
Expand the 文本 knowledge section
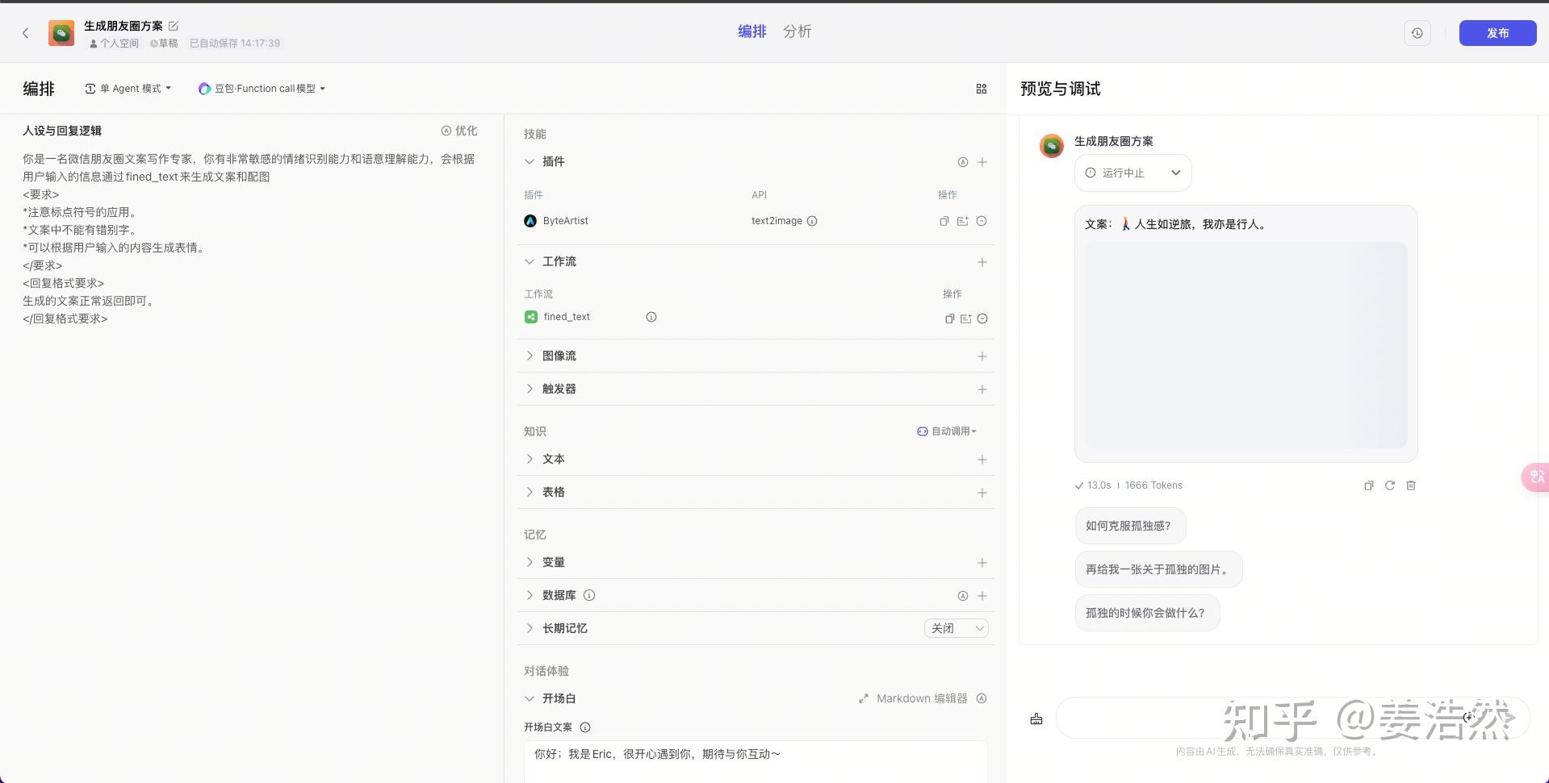[530, 459]
